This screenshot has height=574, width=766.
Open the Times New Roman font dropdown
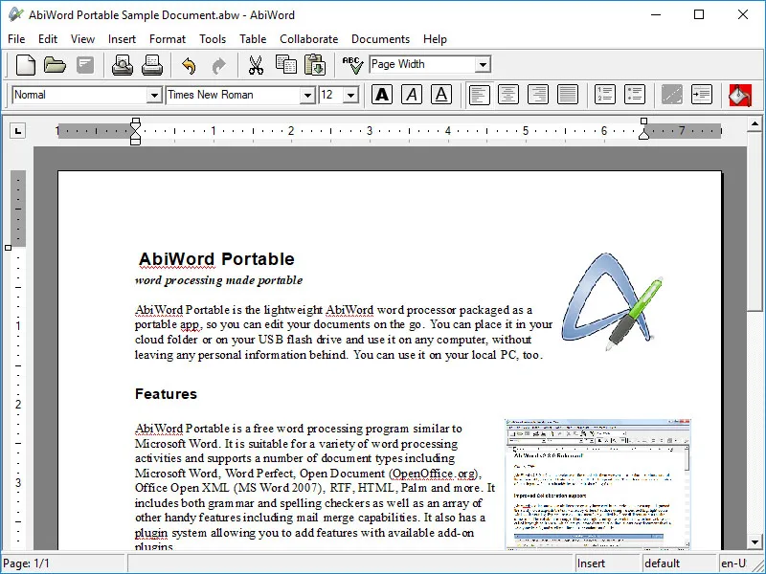tap(307, 95)
